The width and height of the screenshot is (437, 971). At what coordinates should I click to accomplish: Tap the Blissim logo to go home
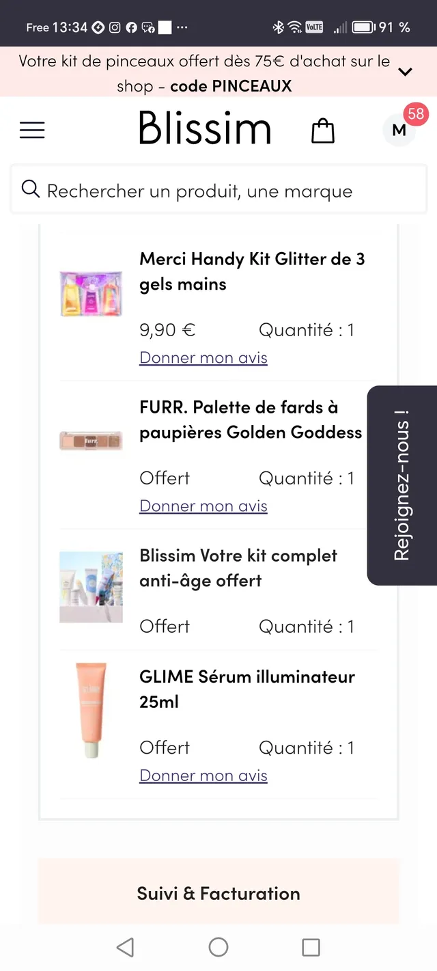tap(204, 128)
